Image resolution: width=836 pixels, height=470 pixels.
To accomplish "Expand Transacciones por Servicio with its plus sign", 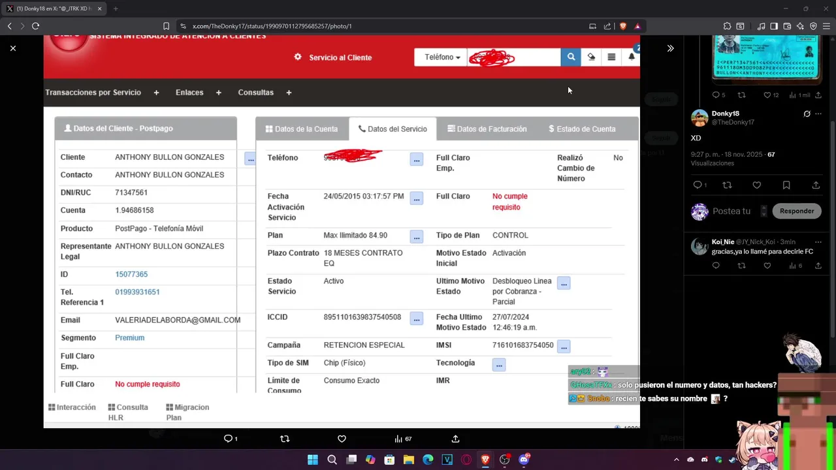I will [156, 93].
